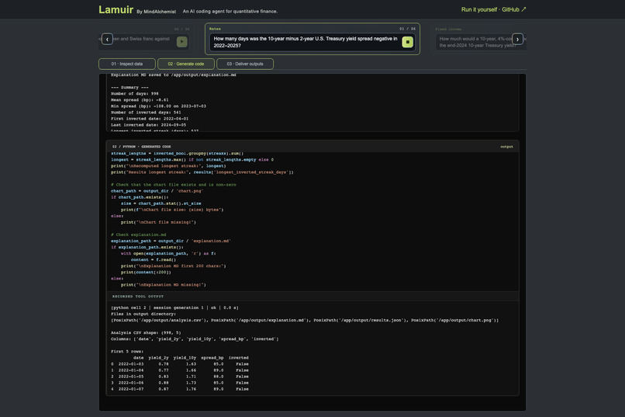Click the chart_path assignment code line

tap(157, 191)
